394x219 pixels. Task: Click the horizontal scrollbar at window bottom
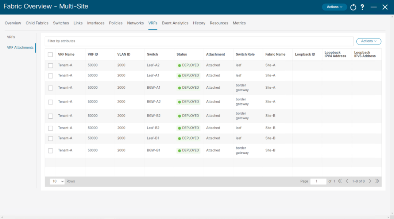point(195,217)
